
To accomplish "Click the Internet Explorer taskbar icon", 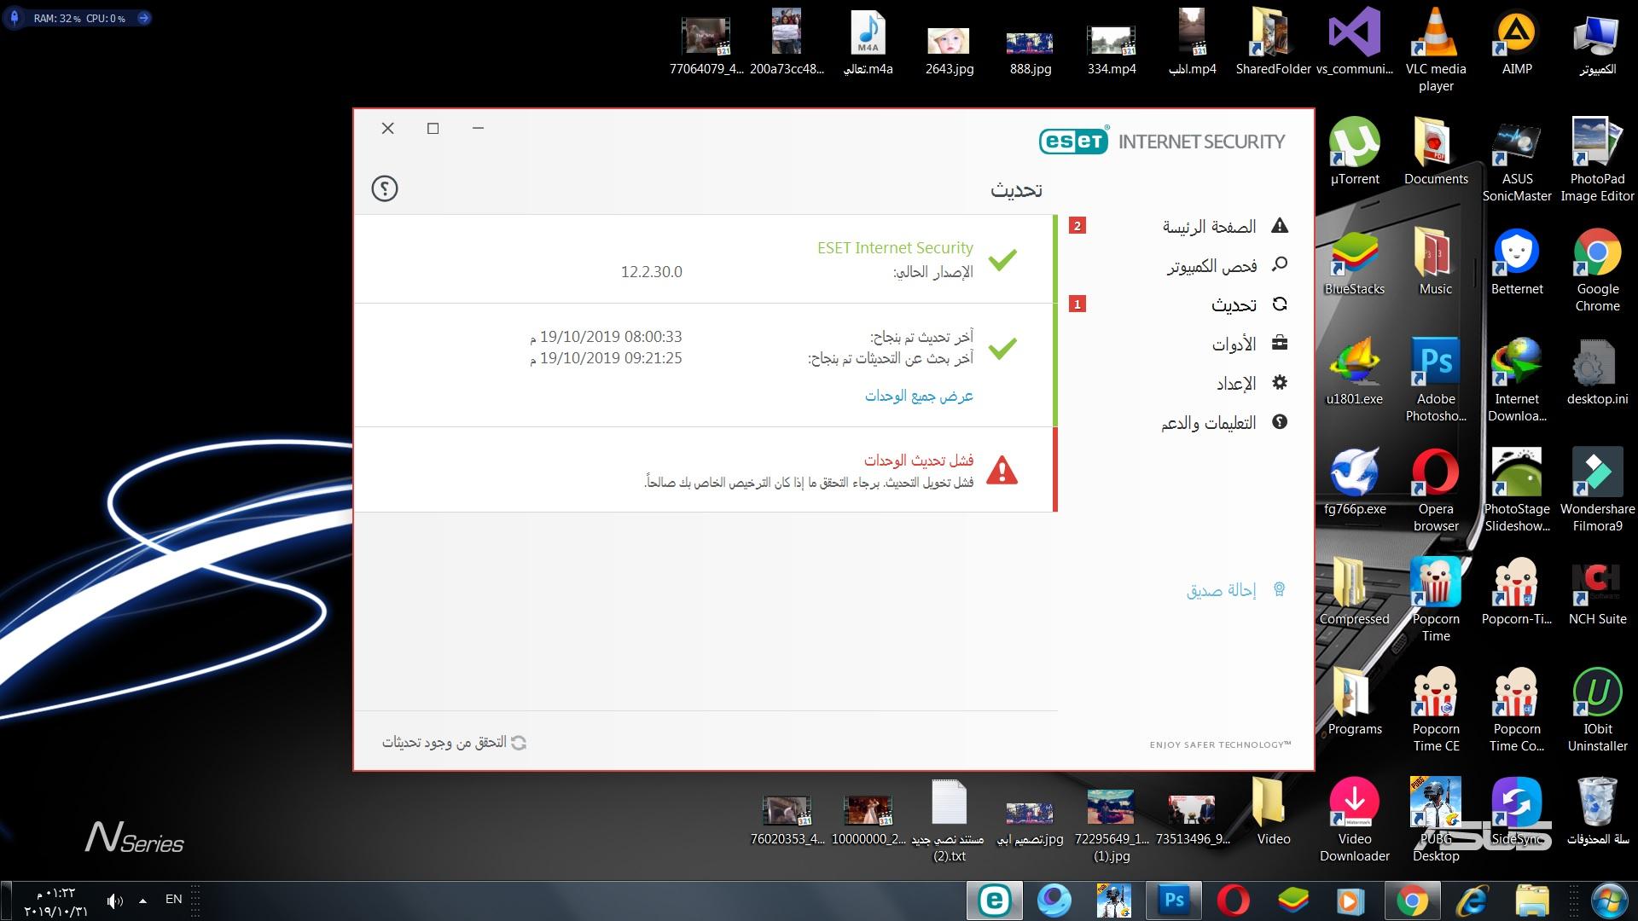I will click(x=1472, y=900).
